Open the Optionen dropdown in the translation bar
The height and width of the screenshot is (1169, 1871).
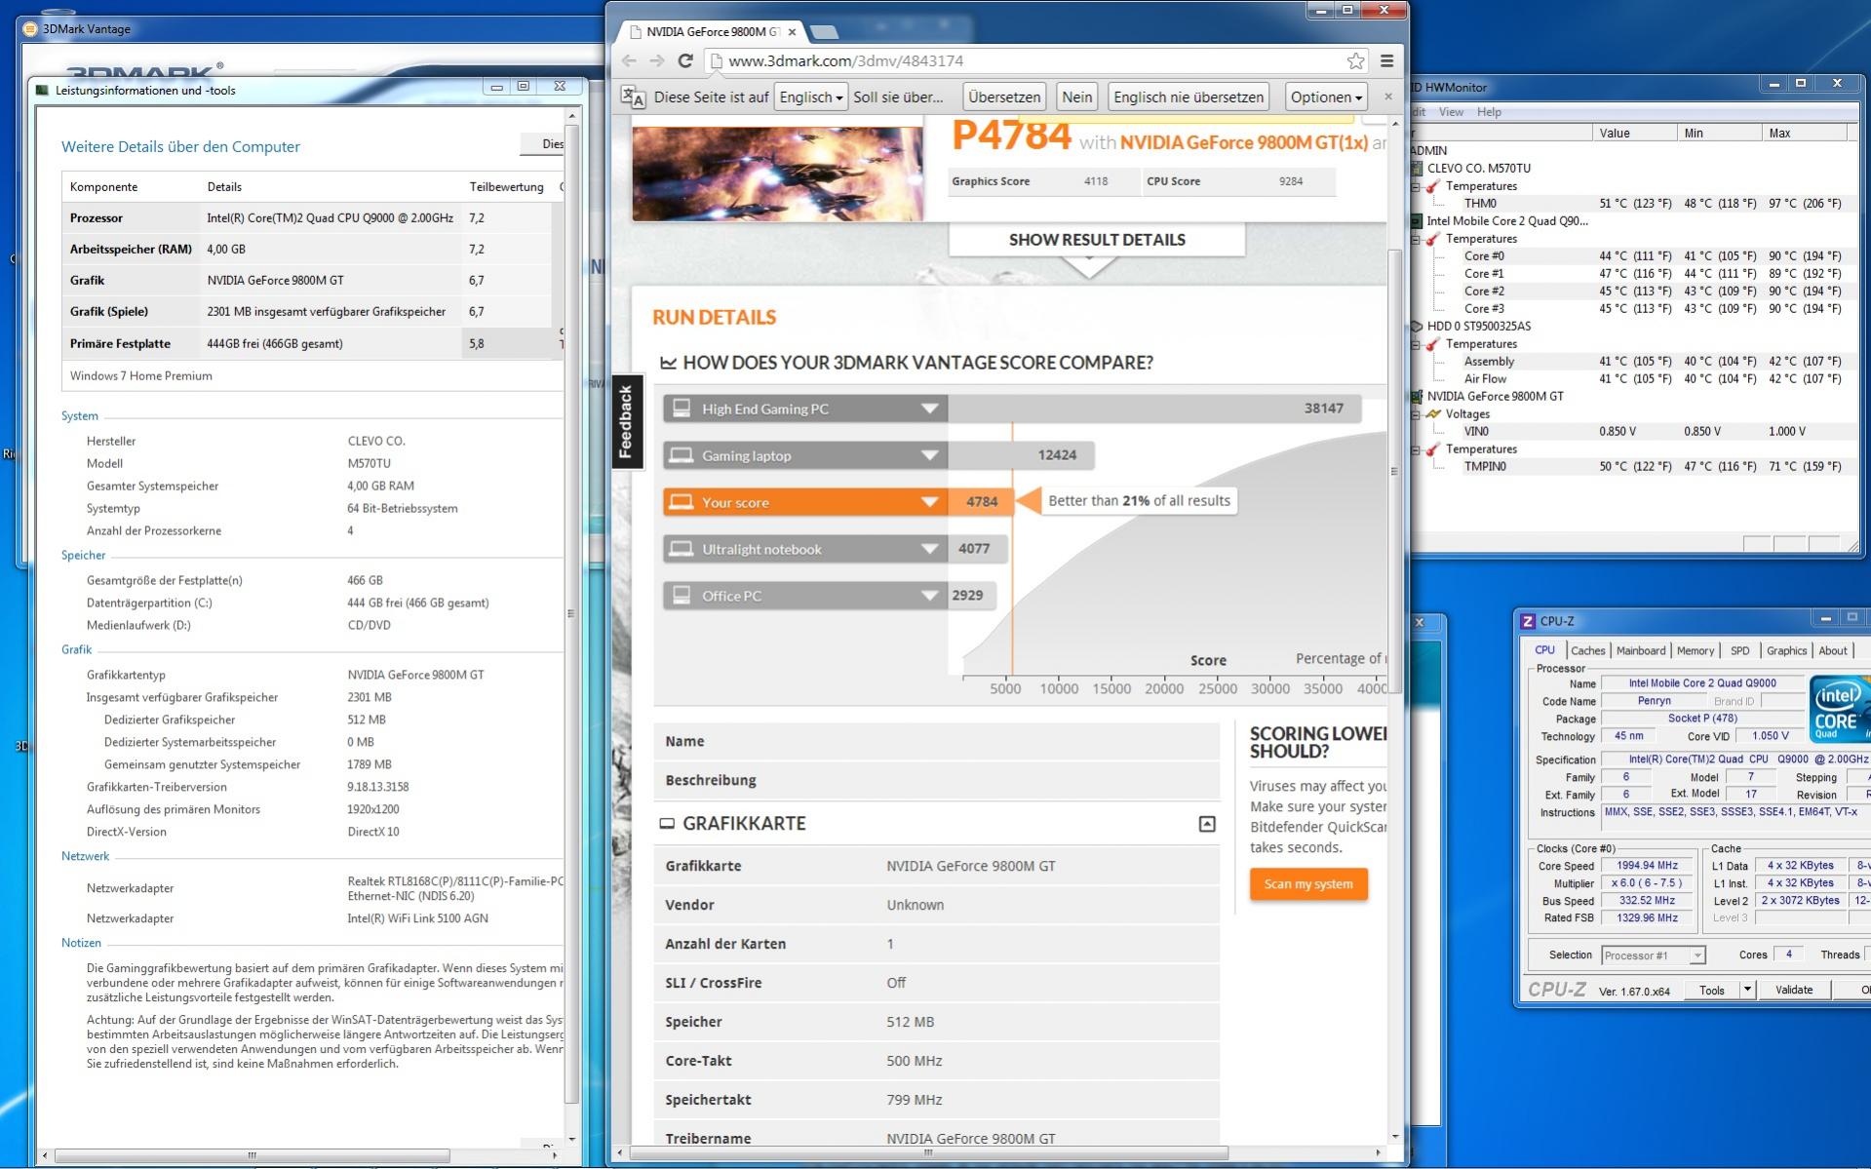coord(1326,97)
